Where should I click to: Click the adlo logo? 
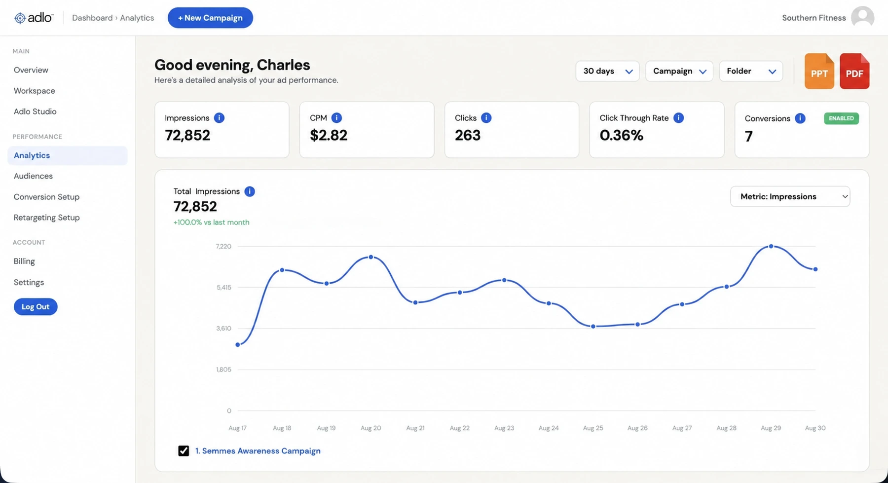(x=34, y=18)
